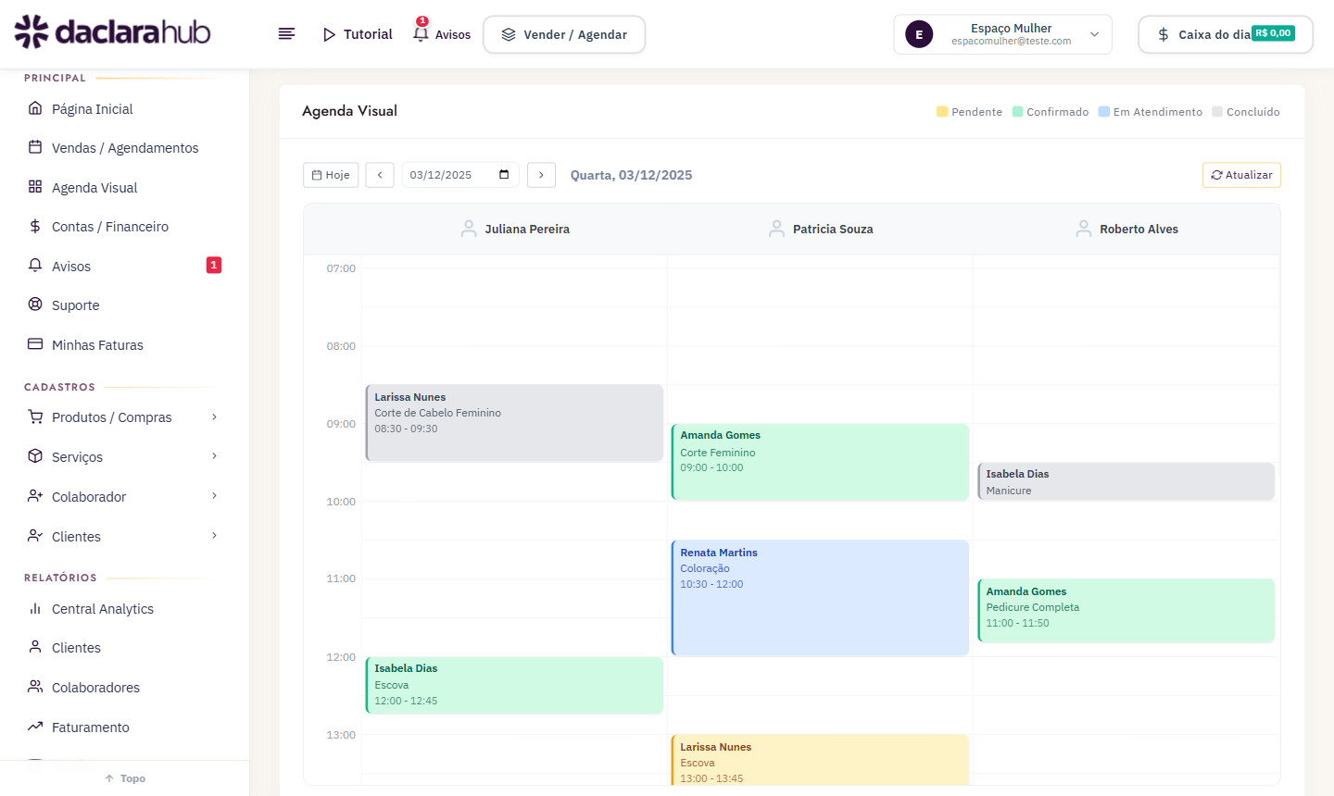
Task: Click the Pendente yellow legend swatch
Action: click(x=942, y=111)
